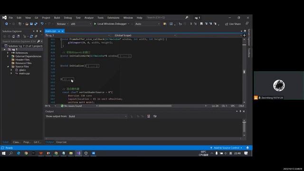Expand the External Dependencies node
This screenshot has width=304, height=171.
click(8, 56)
